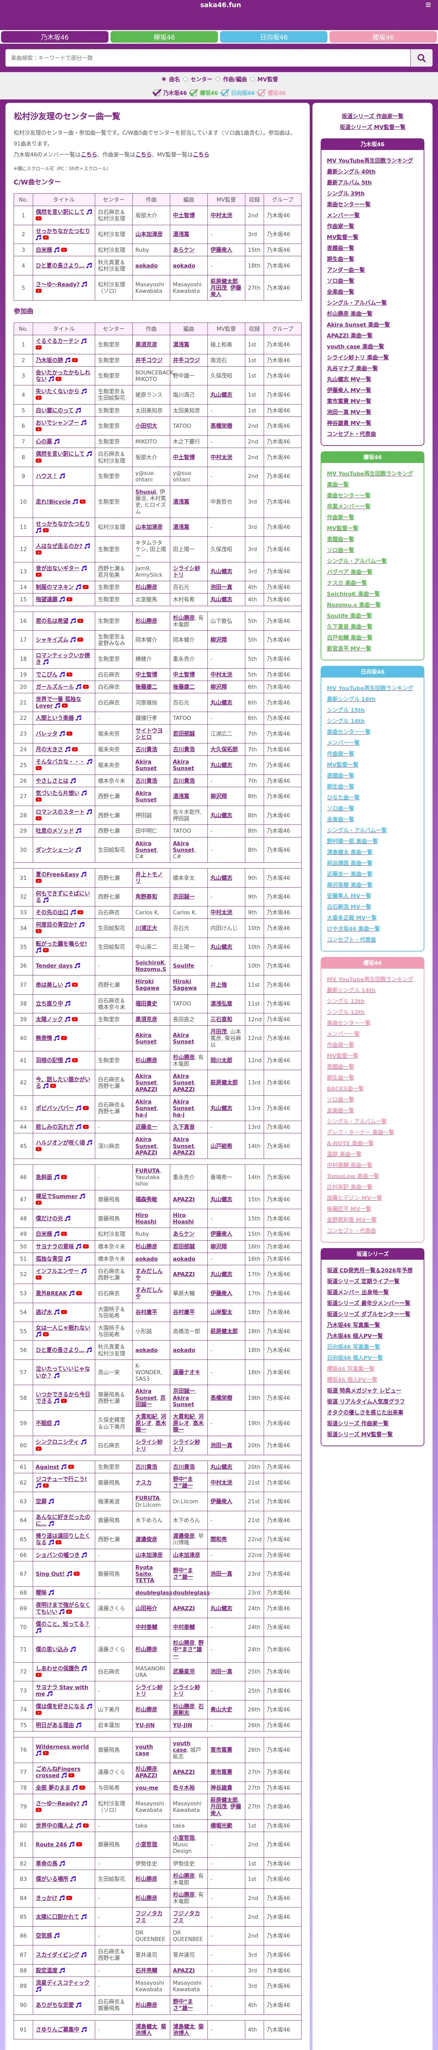The image size is (438, 2050).
Task: Open 丸谷マナブ 楽曲一覧 sidebar link
Action: pos(352,368)
